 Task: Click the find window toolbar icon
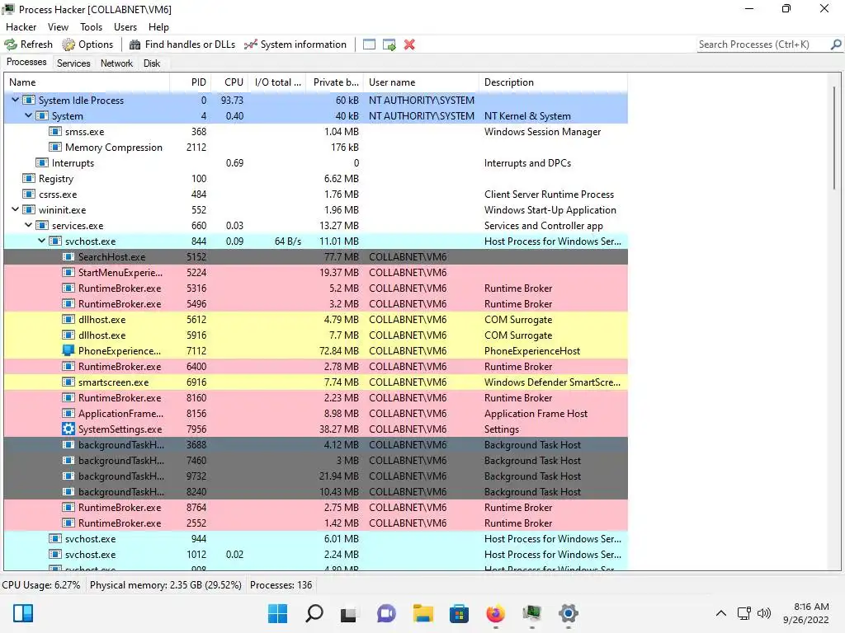(369, 45)
